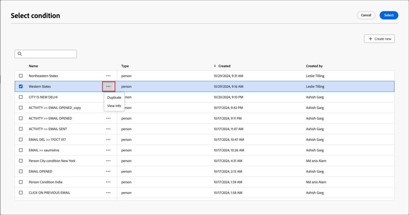Sort by the Created by column header
Screen dimensions: 409x215
(x=314, y=66)
